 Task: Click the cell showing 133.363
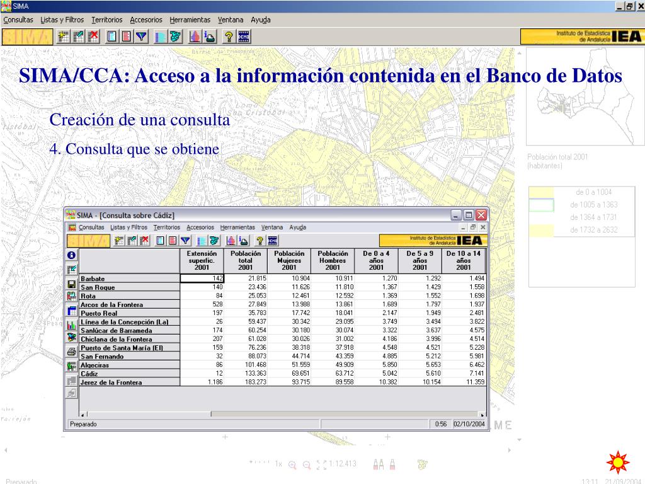click(x=246, y=373)
